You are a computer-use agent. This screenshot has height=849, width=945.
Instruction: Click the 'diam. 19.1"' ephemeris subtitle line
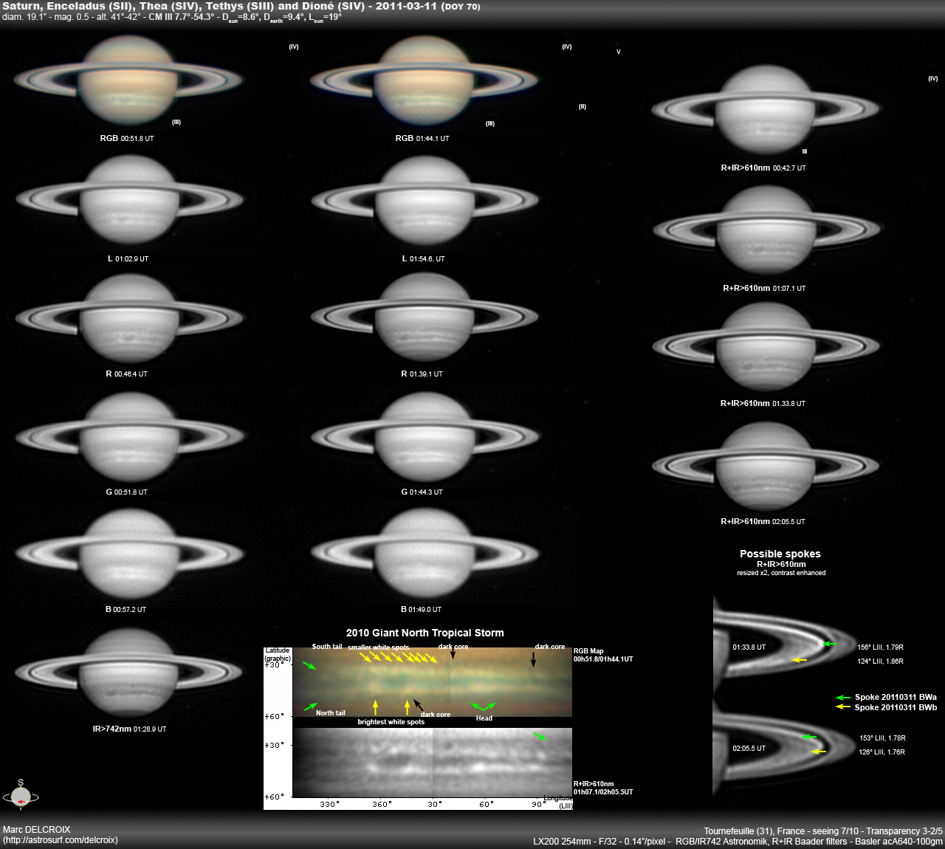coord(172,18)
